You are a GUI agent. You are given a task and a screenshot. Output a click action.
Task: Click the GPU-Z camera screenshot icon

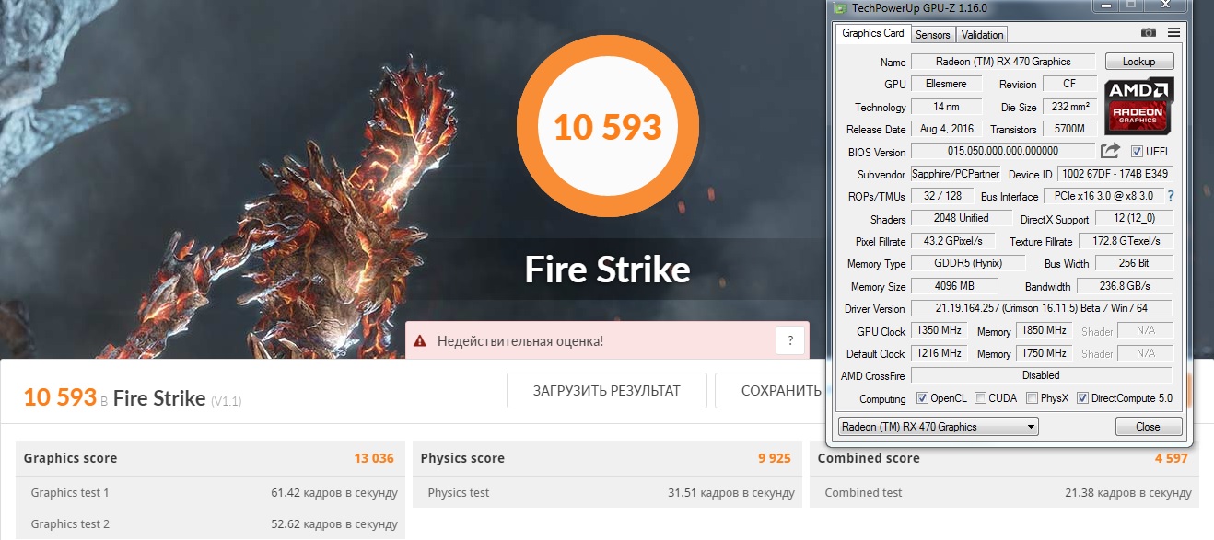(x=1149, y=32)
